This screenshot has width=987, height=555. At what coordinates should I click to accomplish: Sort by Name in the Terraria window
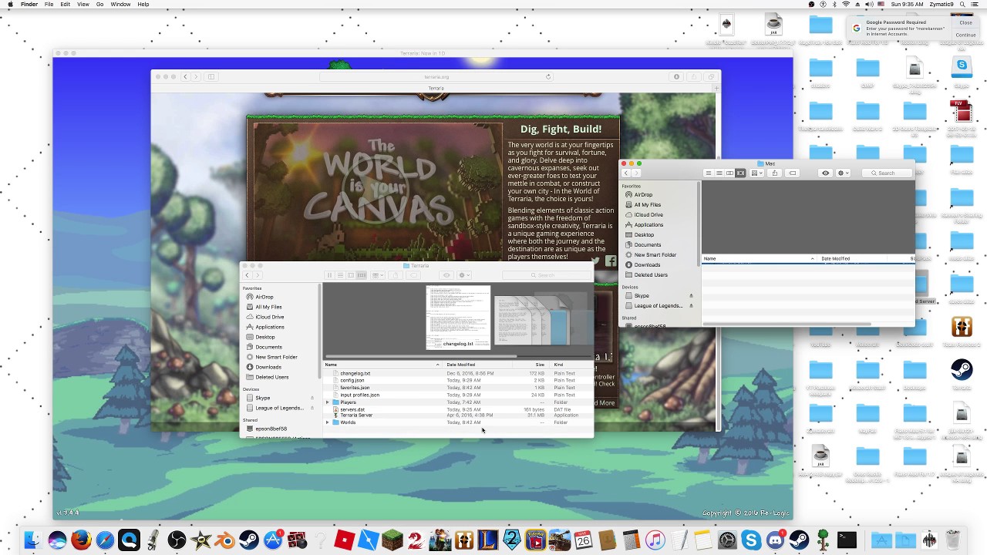coord(382,365)
